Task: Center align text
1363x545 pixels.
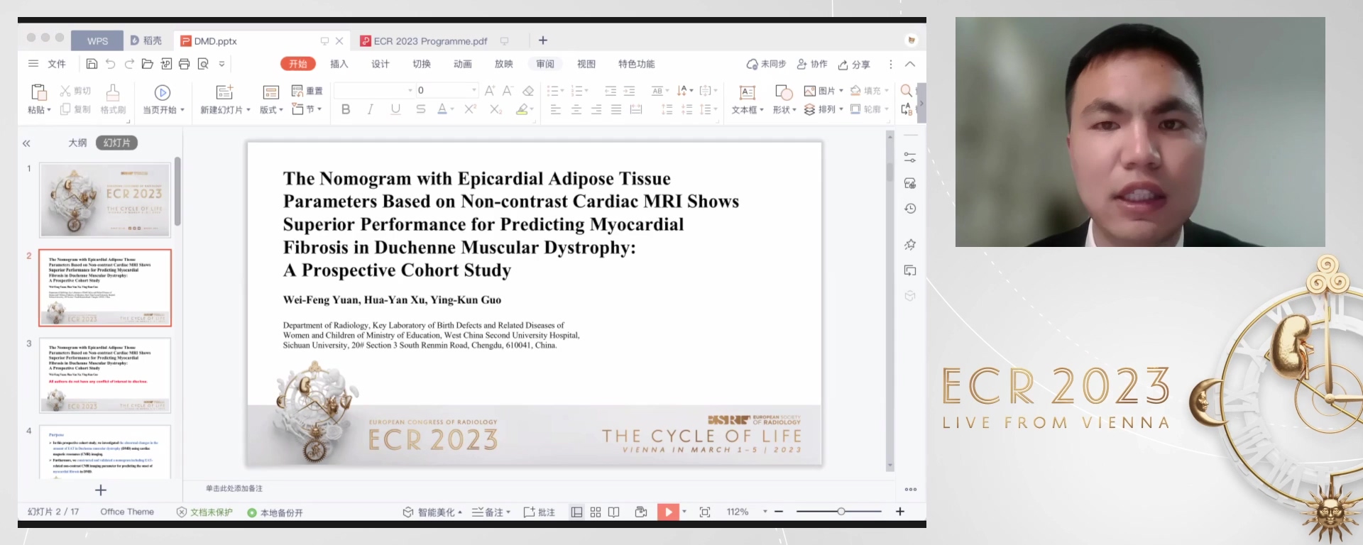Action: 576,109
